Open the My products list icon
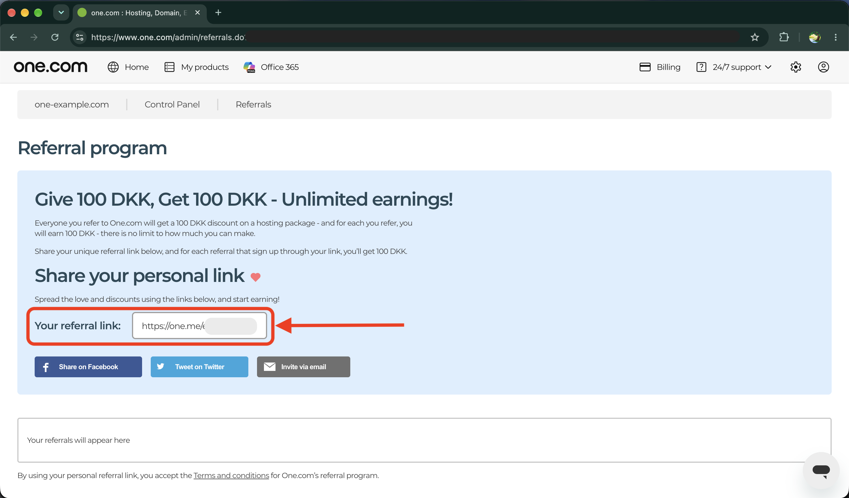The height and width of the screenshot is (498, 849). click(x=170, y=67)
